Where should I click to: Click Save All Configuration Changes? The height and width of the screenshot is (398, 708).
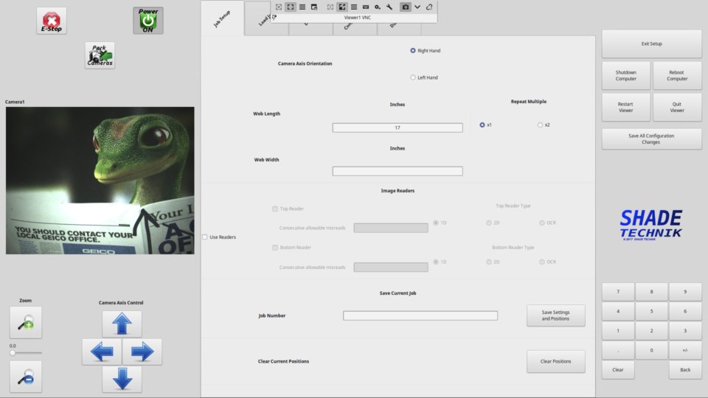click(651, 139)
